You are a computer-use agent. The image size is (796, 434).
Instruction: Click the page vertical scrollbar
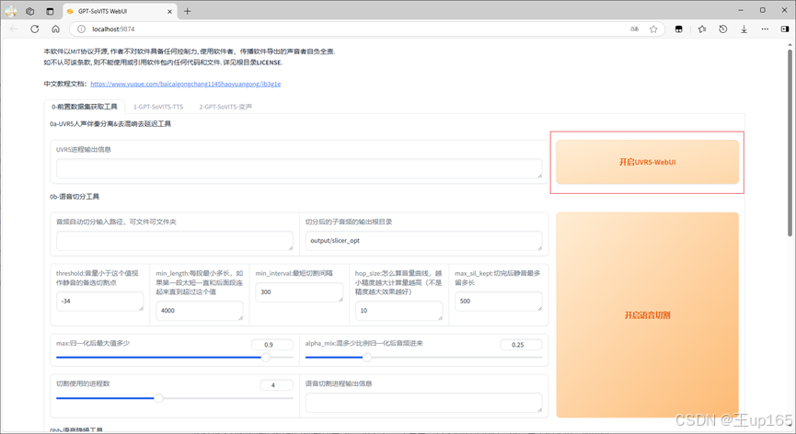click(x=790, y=142)
